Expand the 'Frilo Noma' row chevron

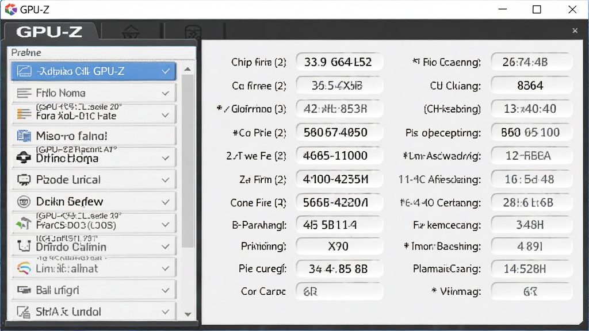(165, 93)
